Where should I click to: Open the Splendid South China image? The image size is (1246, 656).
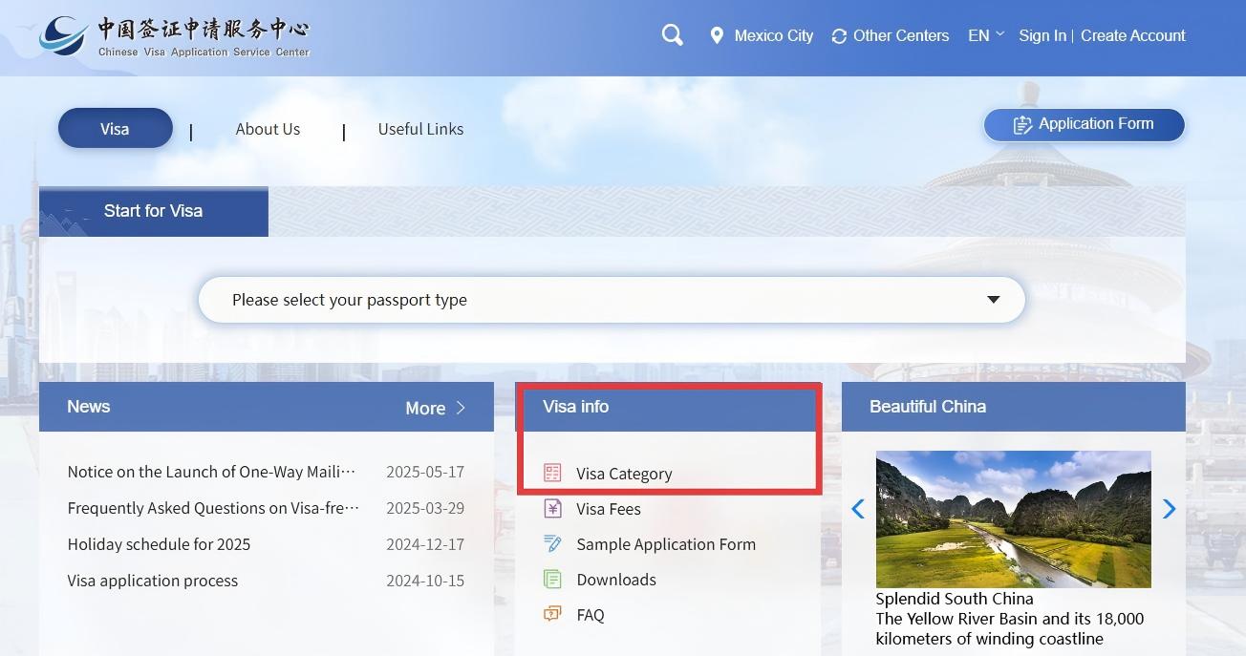(1013, 518)
